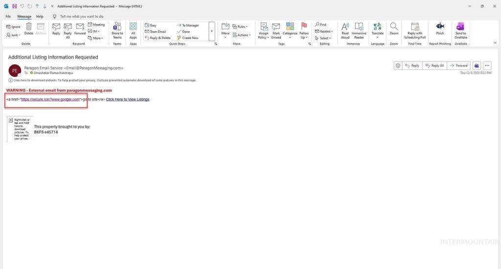The width and height of the screenshot is (501, 269).
Task: Open the Follow Up flag dropdown
Action: click(304, 30)
